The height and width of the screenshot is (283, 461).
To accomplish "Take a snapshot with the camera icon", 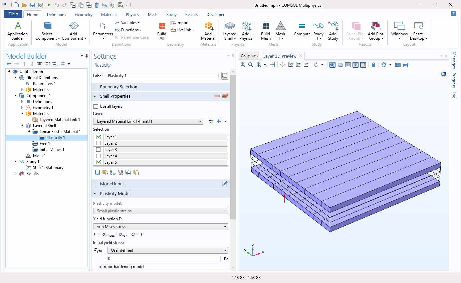I will (398, 65).
